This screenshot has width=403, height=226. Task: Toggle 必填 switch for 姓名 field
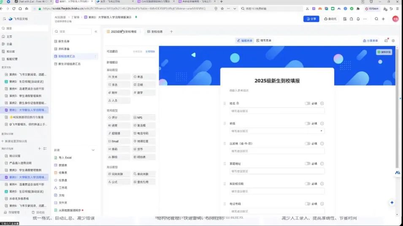(x=308, y=103)
